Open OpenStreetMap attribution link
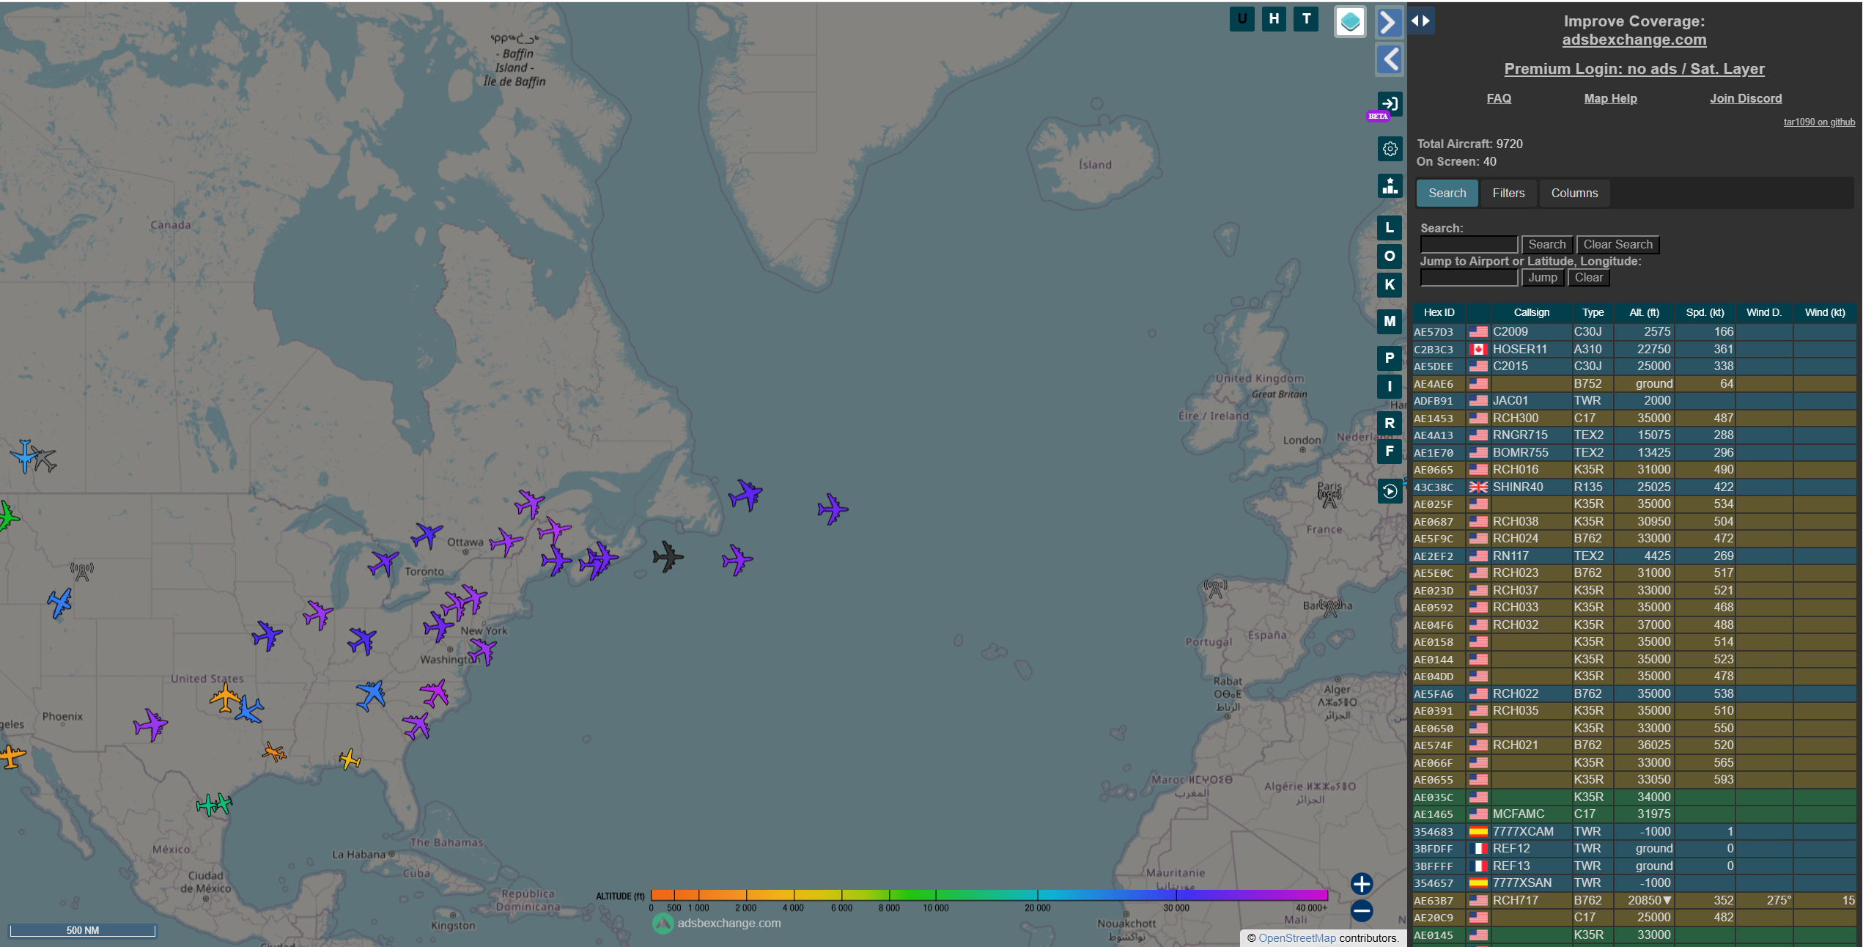The height and width of the screenshot is (947, 1863). click(1296, 938)
